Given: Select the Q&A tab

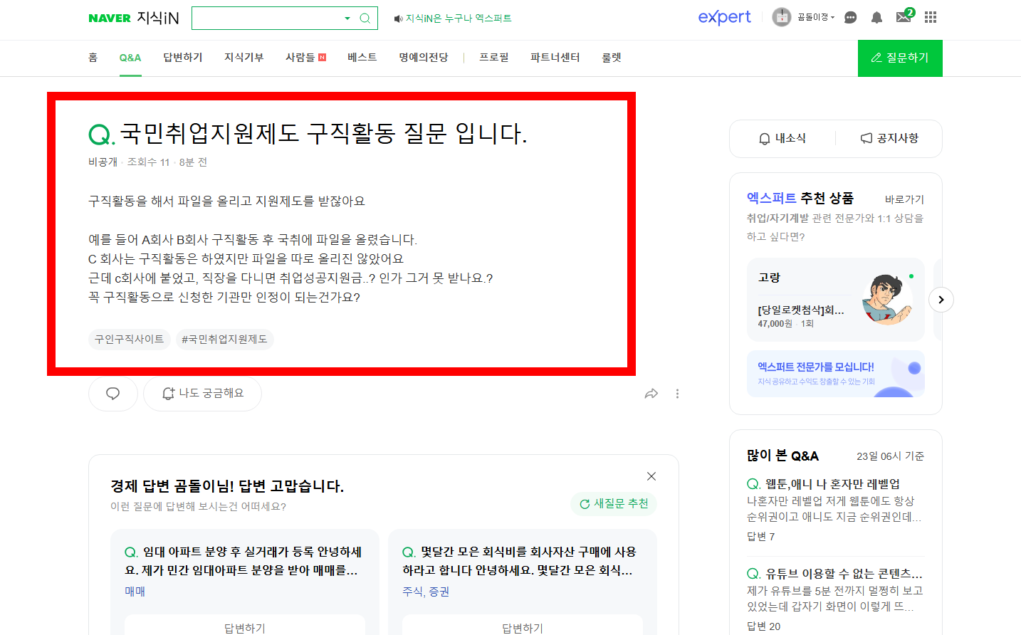Looking at the screenshot, I should point(130,58).
